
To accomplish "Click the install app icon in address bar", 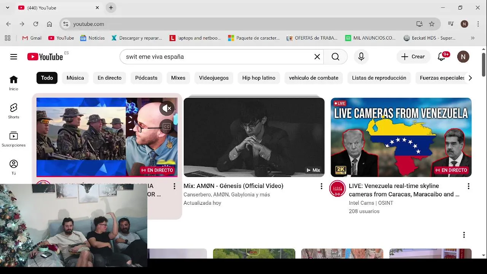I will click(x=419, y=24).
